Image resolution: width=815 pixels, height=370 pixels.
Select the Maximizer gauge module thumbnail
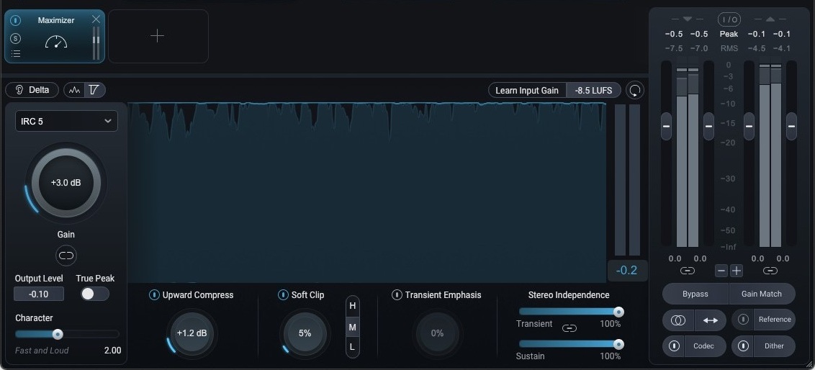click(55, 42)
